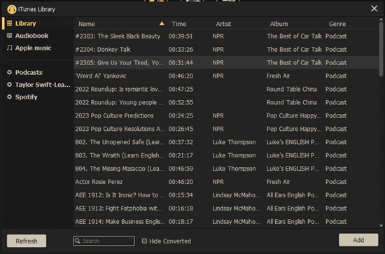This screenshot has width=385, height=254.
Task: Click the vertical scrollbar thumb
Action: [381, 49]
